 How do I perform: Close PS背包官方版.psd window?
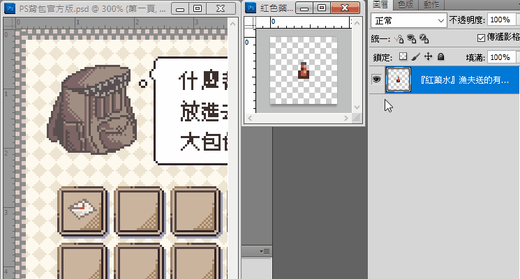click(x=221, y=8)
